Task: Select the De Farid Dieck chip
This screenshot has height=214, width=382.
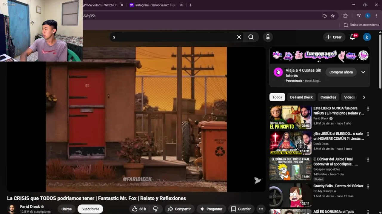Action: tap(301, 97)
